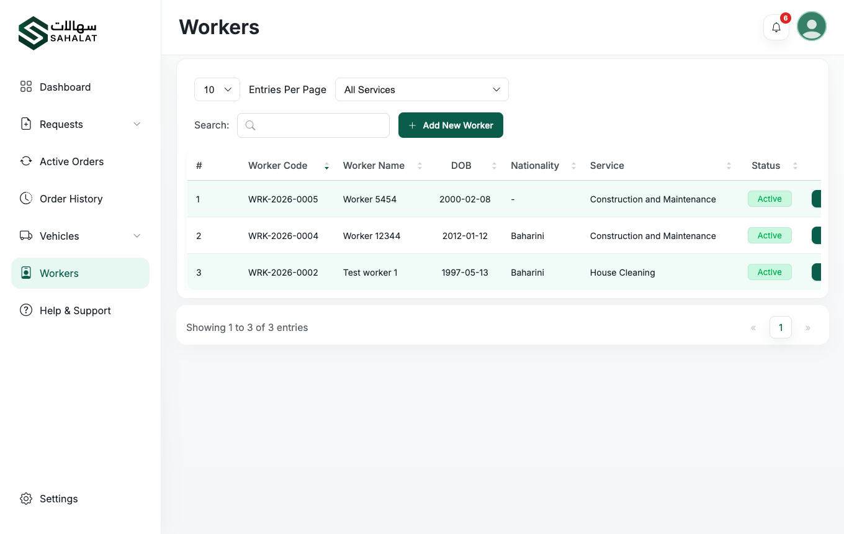Select worker code WRK-2026-0005
This screenshot has height=534, width=844.
283,199
